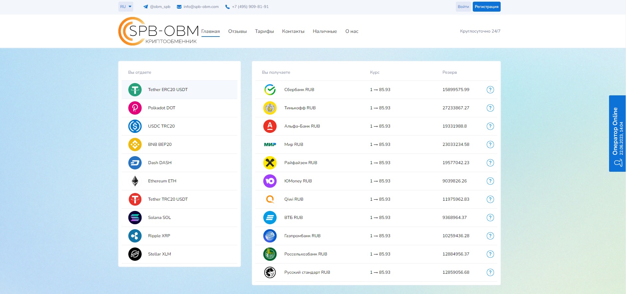The image size is (626, 294).
Task: Click the Ethereum ETH diamond icon
Action: coord(135,181)
